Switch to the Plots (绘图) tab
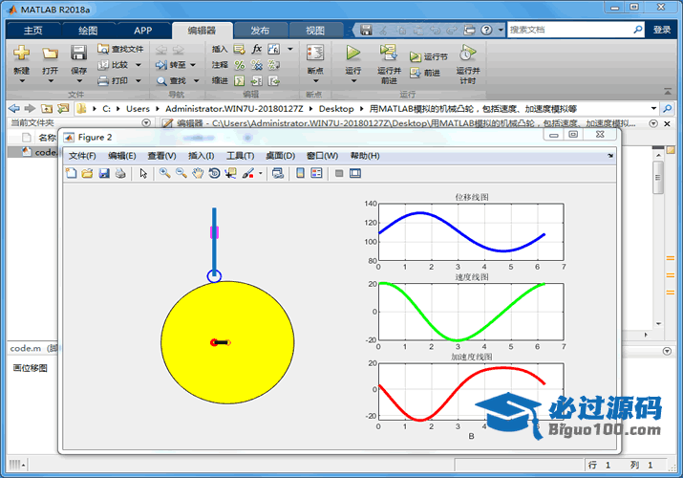 pyautogui.click(x=88, y=31)
